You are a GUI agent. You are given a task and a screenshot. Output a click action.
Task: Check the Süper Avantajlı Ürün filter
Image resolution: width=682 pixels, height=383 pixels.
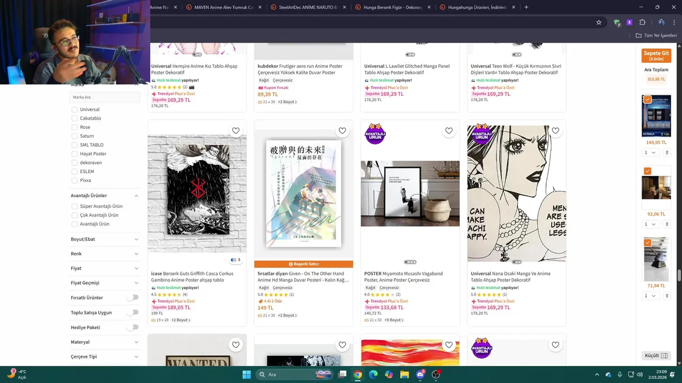tap(75, 206)
